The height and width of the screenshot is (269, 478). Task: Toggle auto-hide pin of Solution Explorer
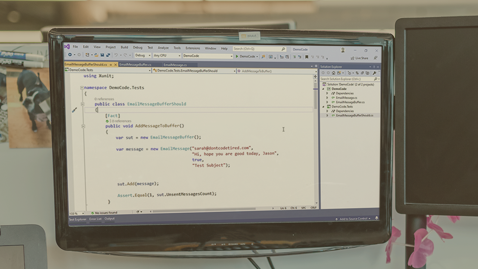point(373,67)
